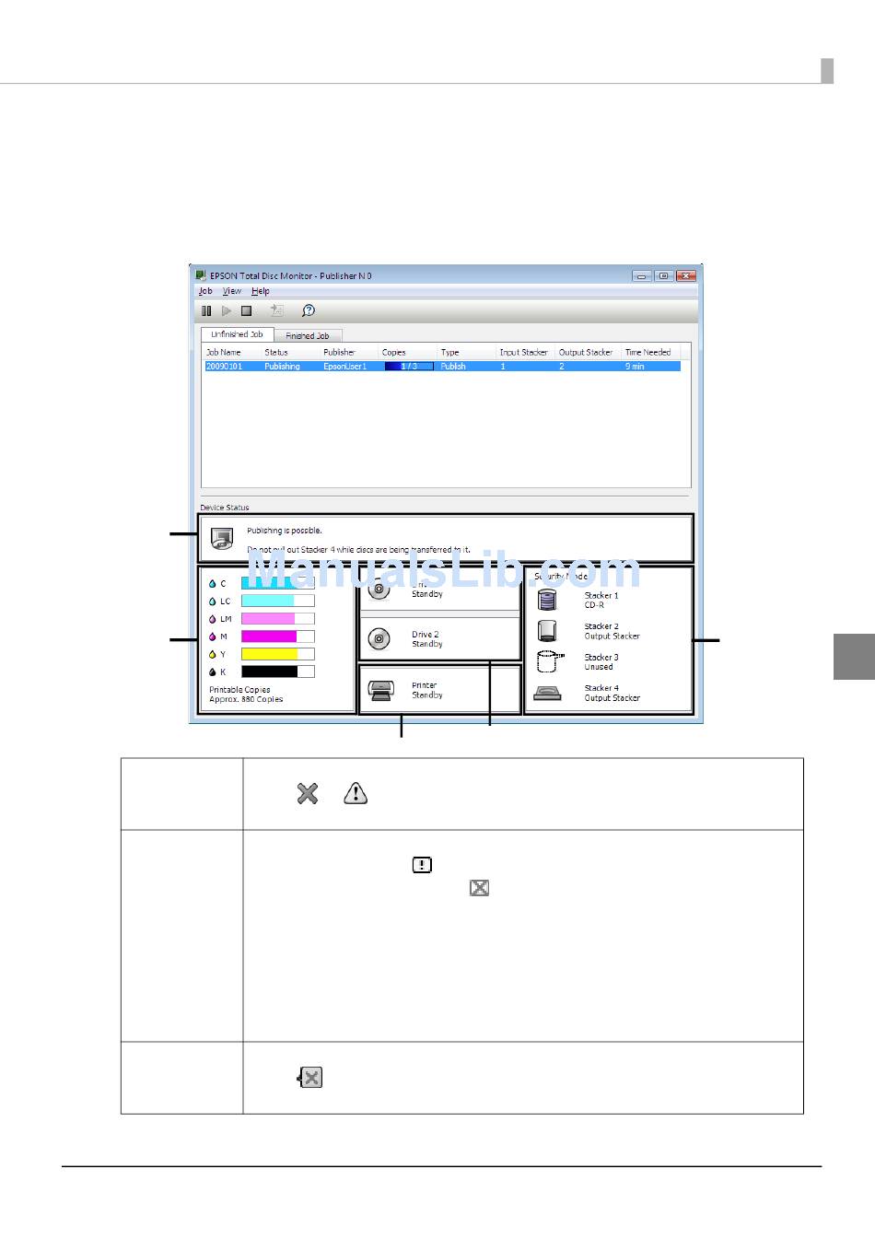
Task: Stop the job using the toolbar Stop icon
Action: click(x=247, y=311)
